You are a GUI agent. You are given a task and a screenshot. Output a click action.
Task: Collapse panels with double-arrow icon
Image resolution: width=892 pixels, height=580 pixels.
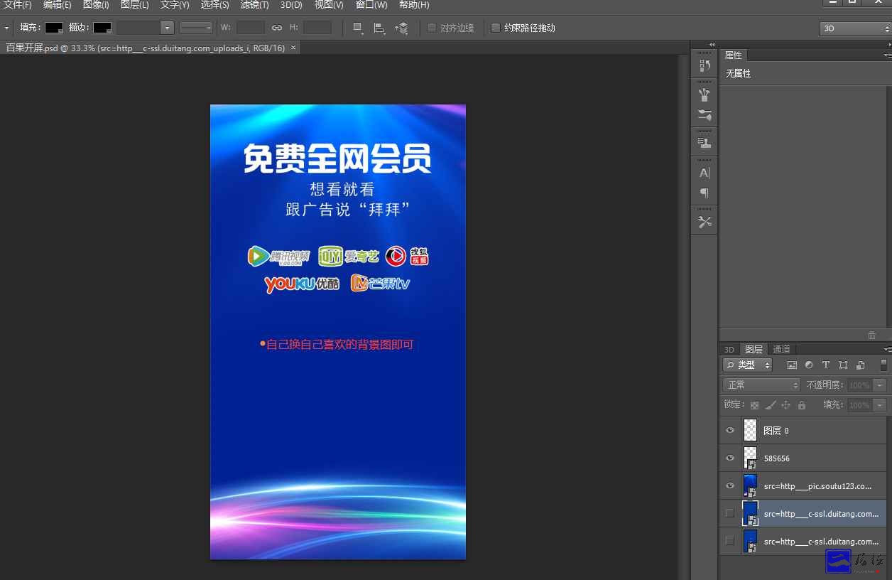pyautogui.click(x=712, y=44)
